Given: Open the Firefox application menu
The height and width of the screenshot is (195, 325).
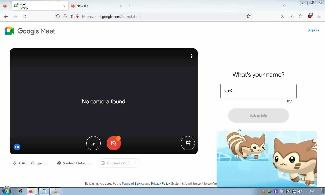Looking at the screenshot, I should click(x=319, y=16).
